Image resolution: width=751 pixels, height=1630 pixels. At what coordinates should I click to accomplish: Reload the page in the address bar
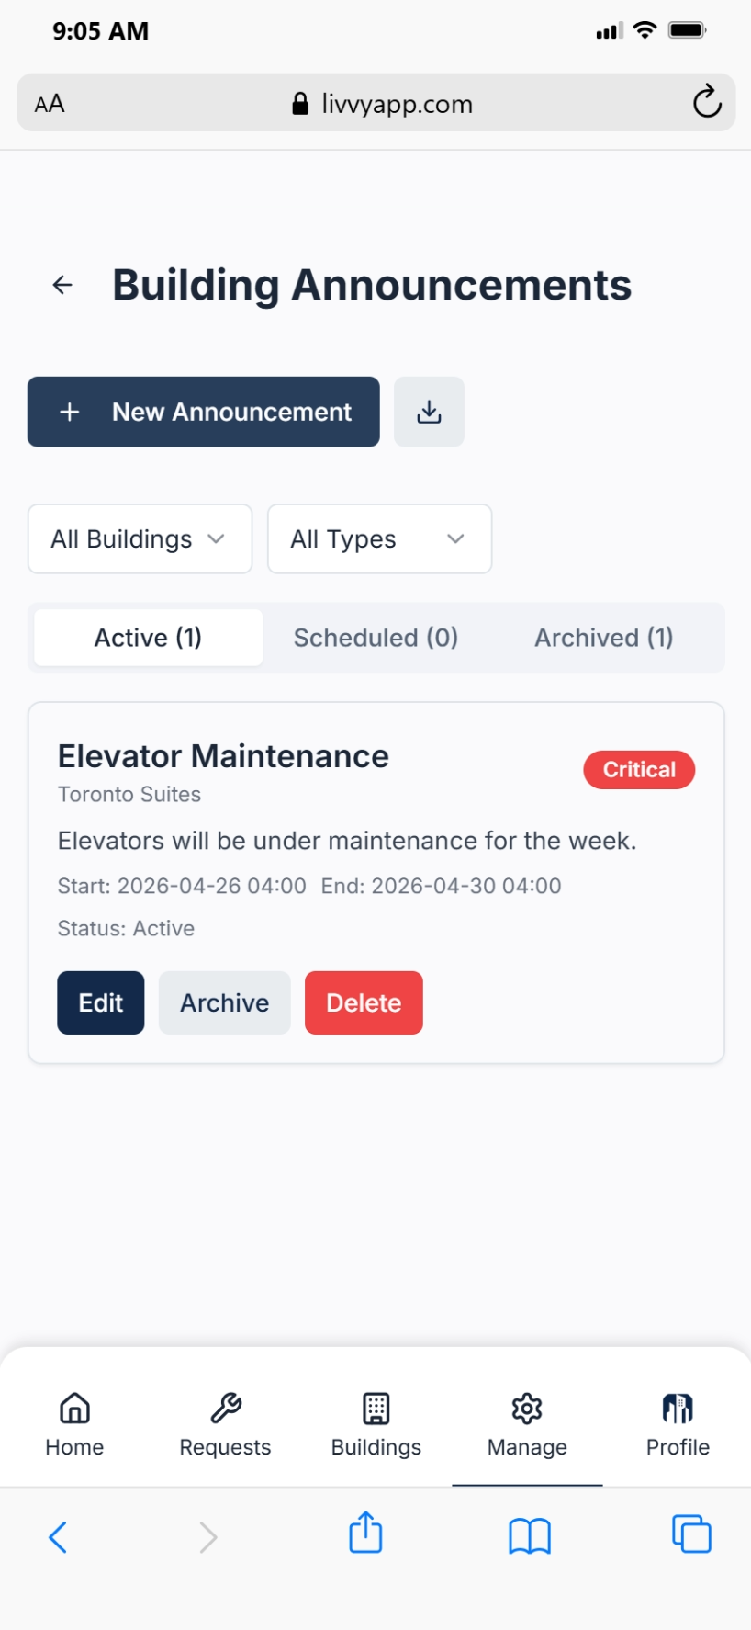pos(706,103)
